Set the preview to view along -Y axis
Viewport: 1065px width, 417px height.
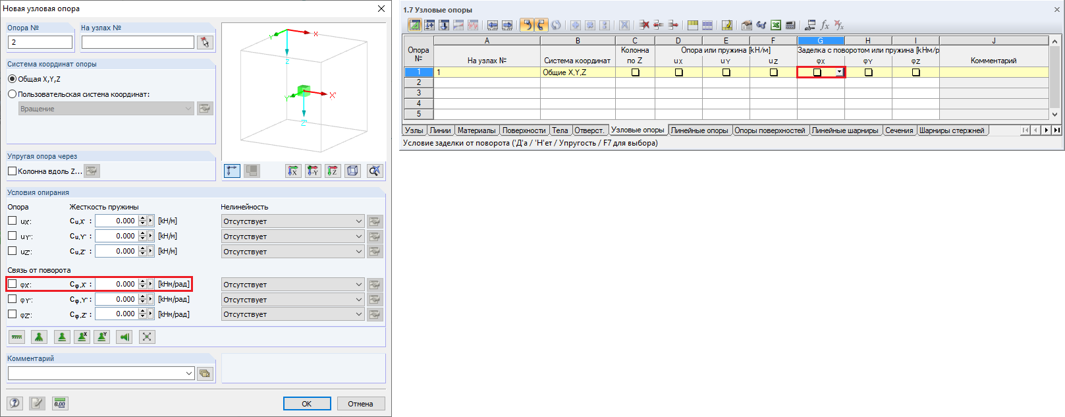pos(313,171)
